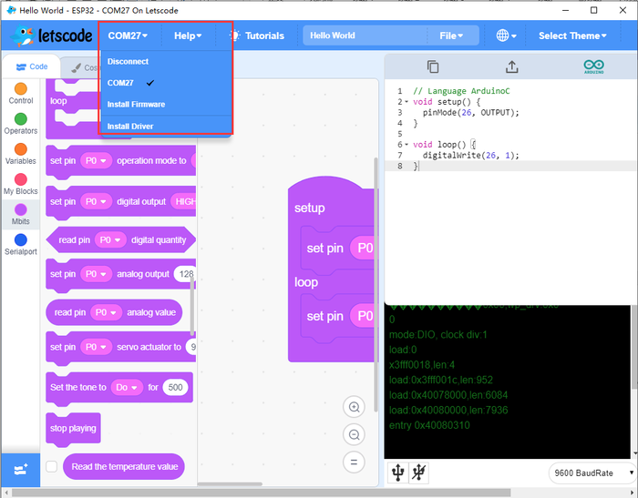Open the Tutorials link
This screenshot has width=638, height=498.
pyautogui.click(x=256, y=36)
